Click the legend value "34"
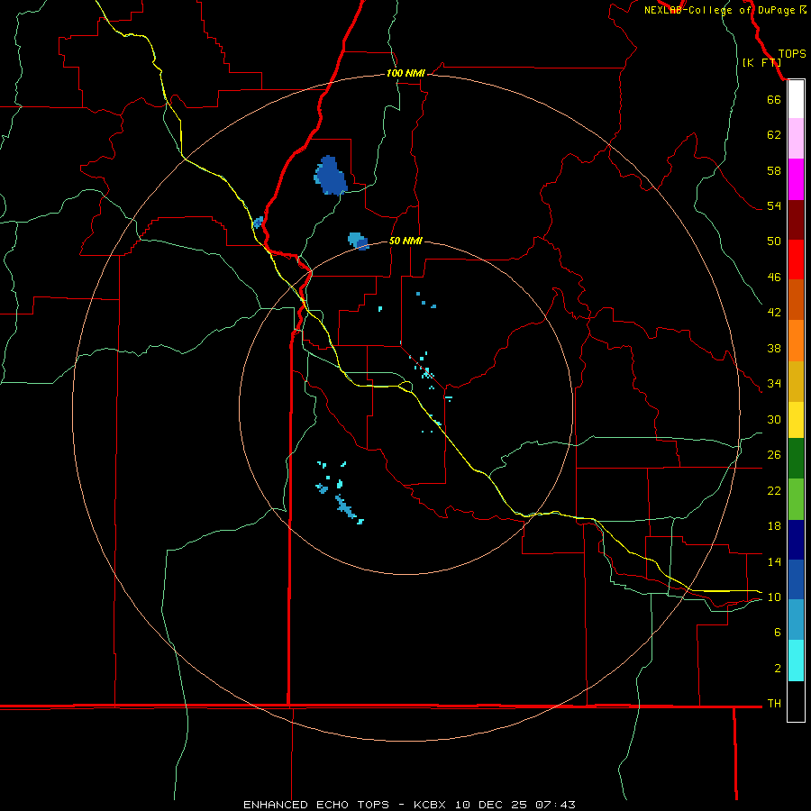This screenshot has width=811, height=811. [774, 384]
